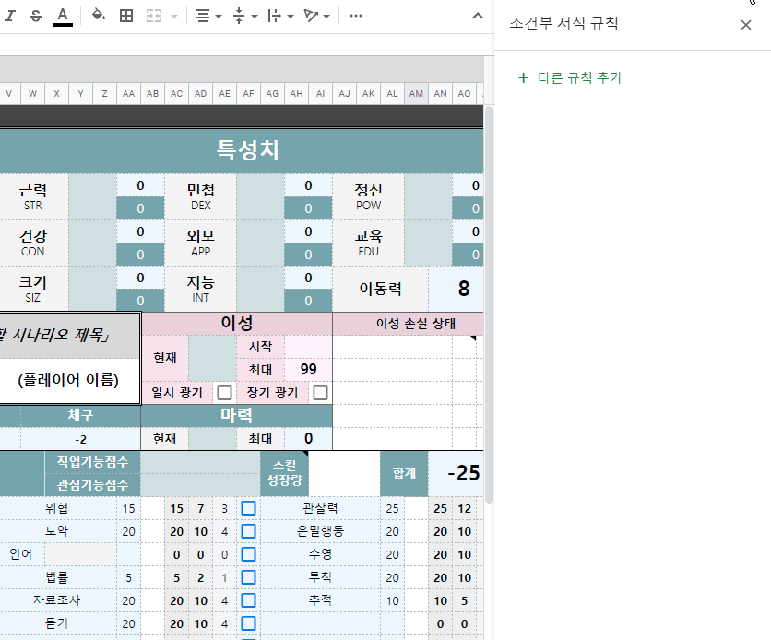Click the 건강 CON label cell
771x640 pixels.
(33, 243)
